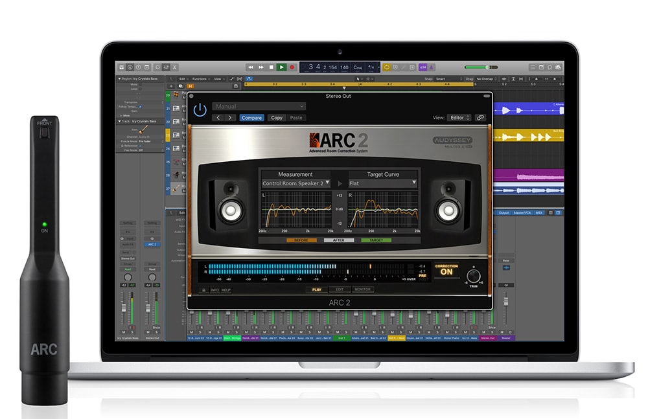Open the time signature display dropdown arrow

[378, 67]
